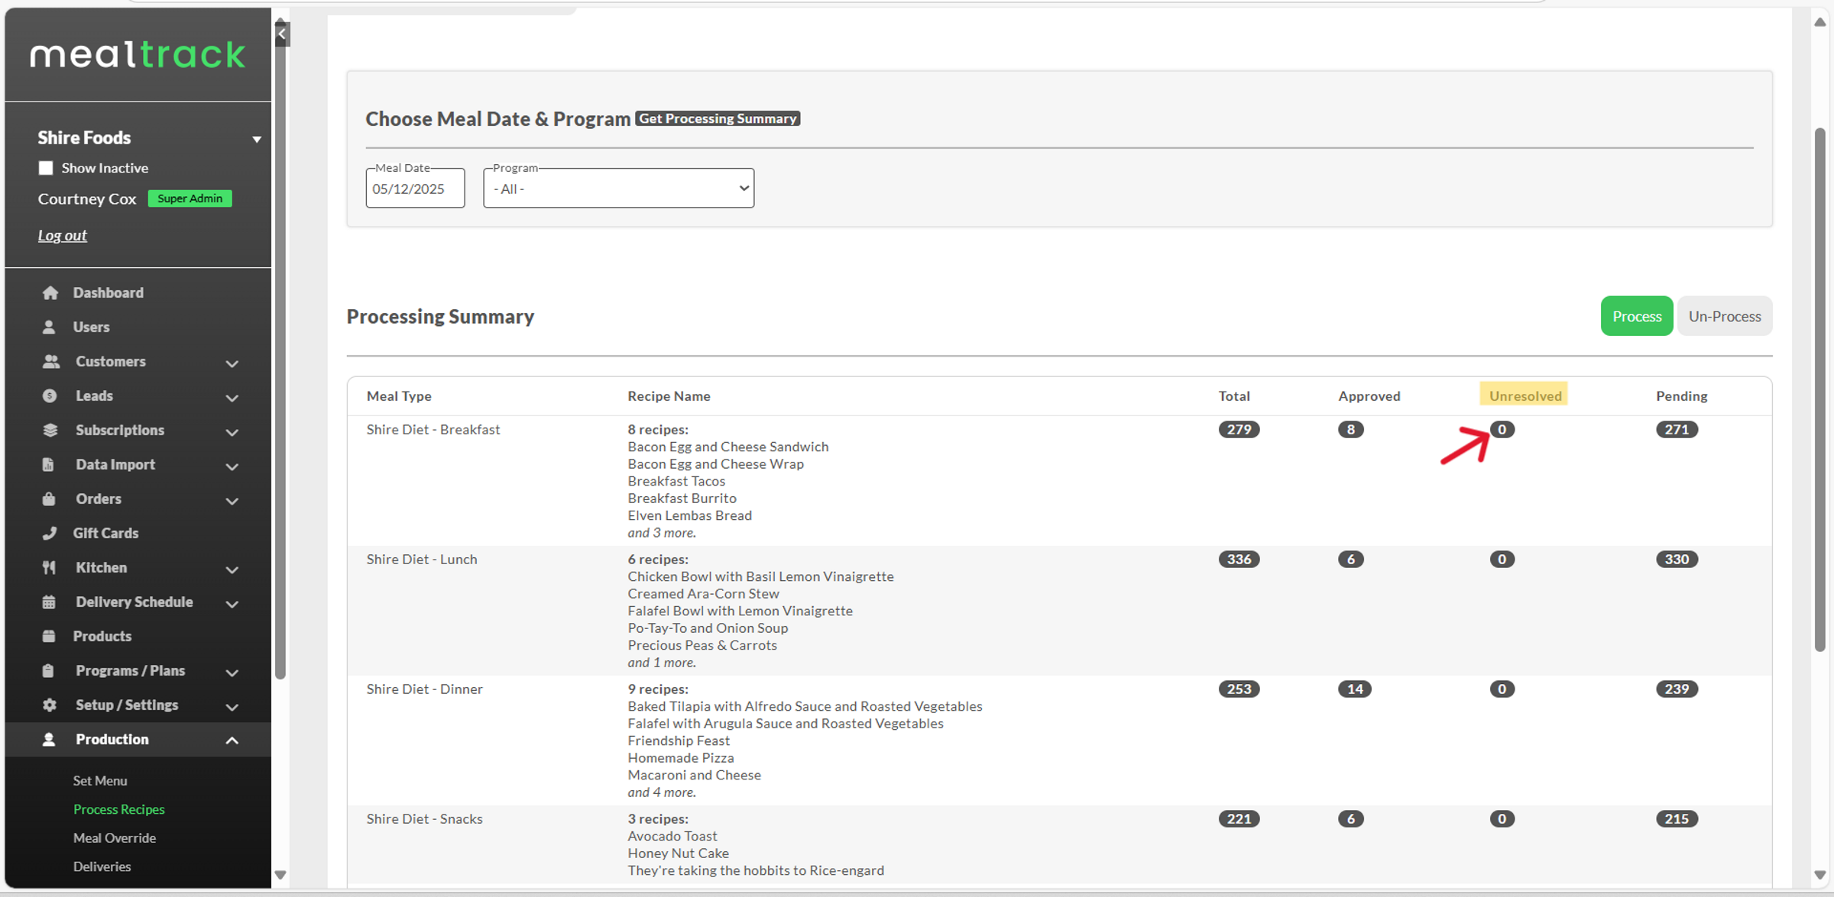This screenshot has height=897, width=1834.
Task: Collapse the Production menu section
Action: point(232,740)
